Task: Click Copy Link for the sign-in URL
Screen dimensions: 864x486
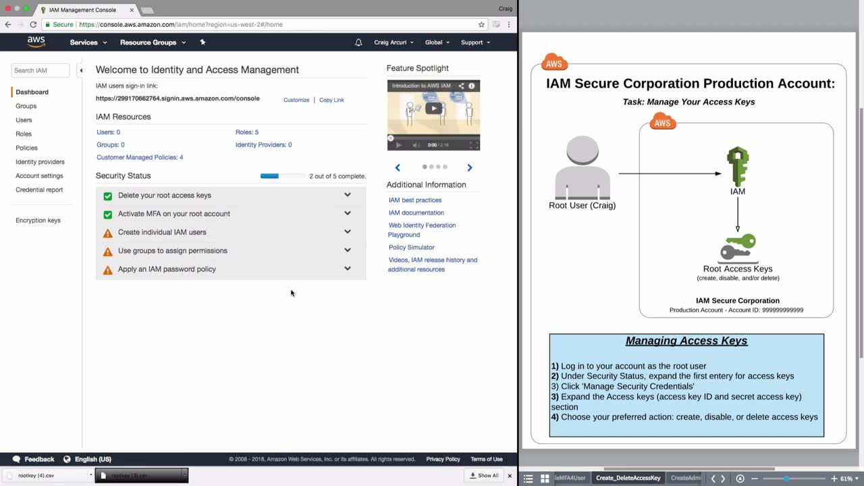Action: click(331, 100)
